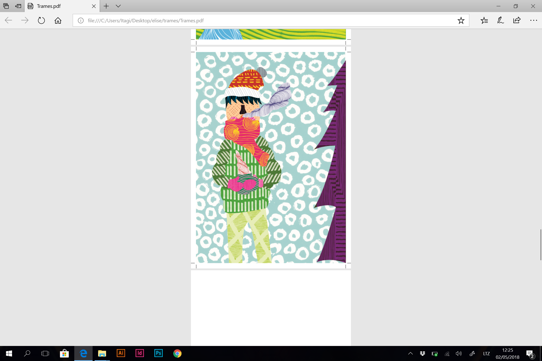
Task: Show tabs you've set aside
Action: [6, 6]
